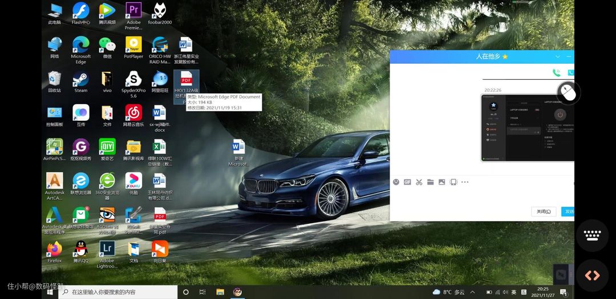The image size is (616, 299).
Task: Expand the more options ellipsis in chat toolbar
Action: click(465, 182)
